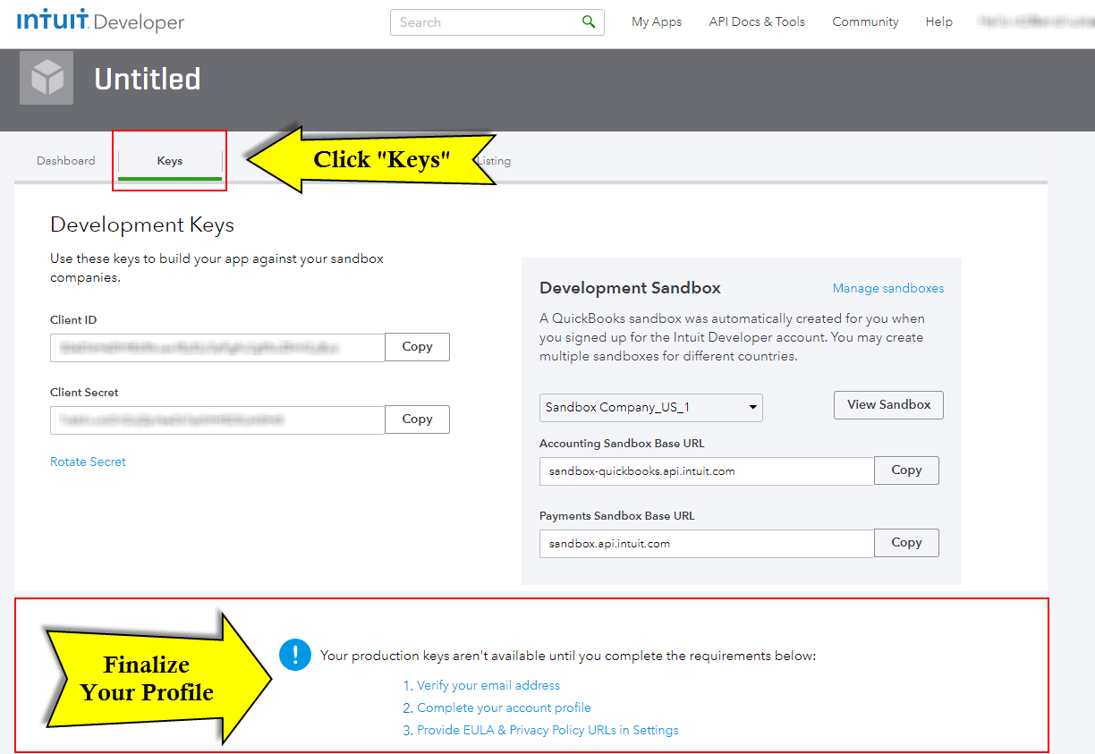Click Verify your email address
Image resolution: width=1095 pixels, height=754 pixels.
[488, 684]
